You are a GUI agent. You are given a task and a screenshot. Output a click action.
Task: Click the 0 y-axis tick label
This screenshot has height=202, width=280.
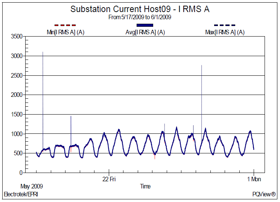[21, 173]
